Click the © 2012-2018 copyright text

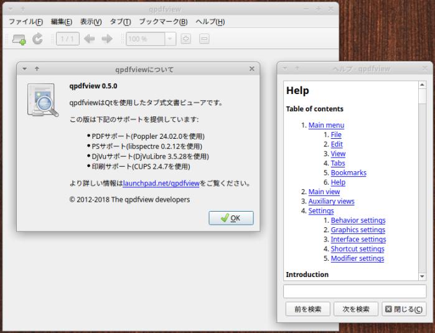click(129, 200)
